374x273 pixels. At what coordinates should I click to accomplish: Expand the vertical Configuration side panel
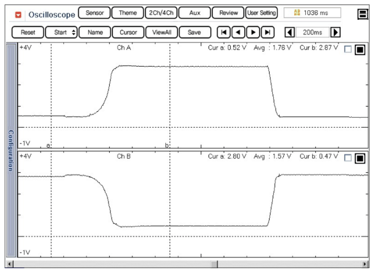pos(11,150)
